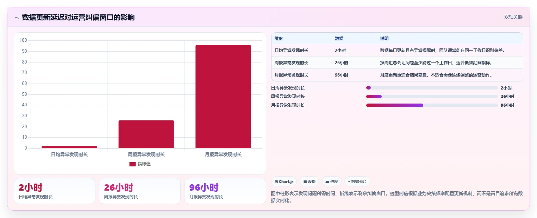Click the 日均异常发现时长 x-axis label

(x=69, y=154)
